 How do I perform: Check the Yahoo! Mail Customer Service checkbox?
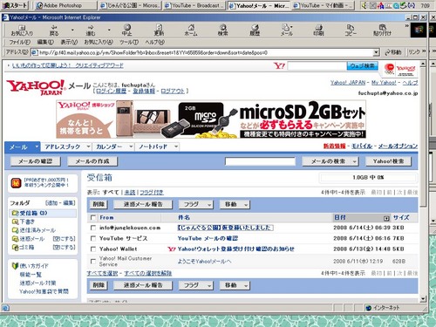[93, 262]
